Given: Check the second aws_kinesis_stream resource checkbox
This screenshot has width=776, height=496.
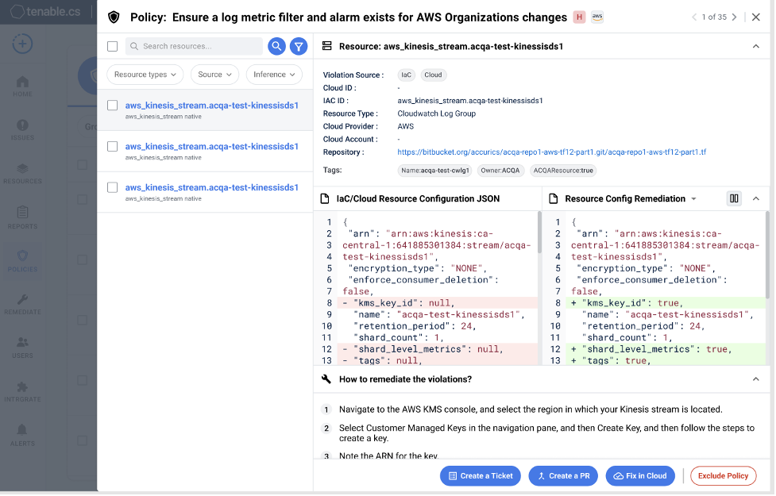Looking at the screenshot, I should pos(112,146).
